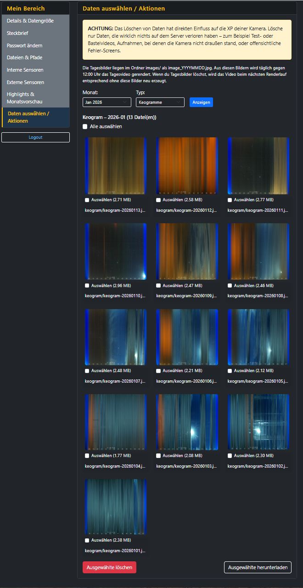303x588 pixels.
Task: Open keogram thumbnail for 20260112
Action: point(187,166)
